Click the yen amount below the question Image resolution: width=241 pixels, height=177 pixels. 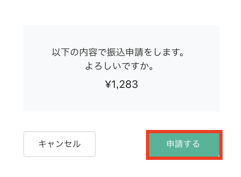[x=121, y=85]
